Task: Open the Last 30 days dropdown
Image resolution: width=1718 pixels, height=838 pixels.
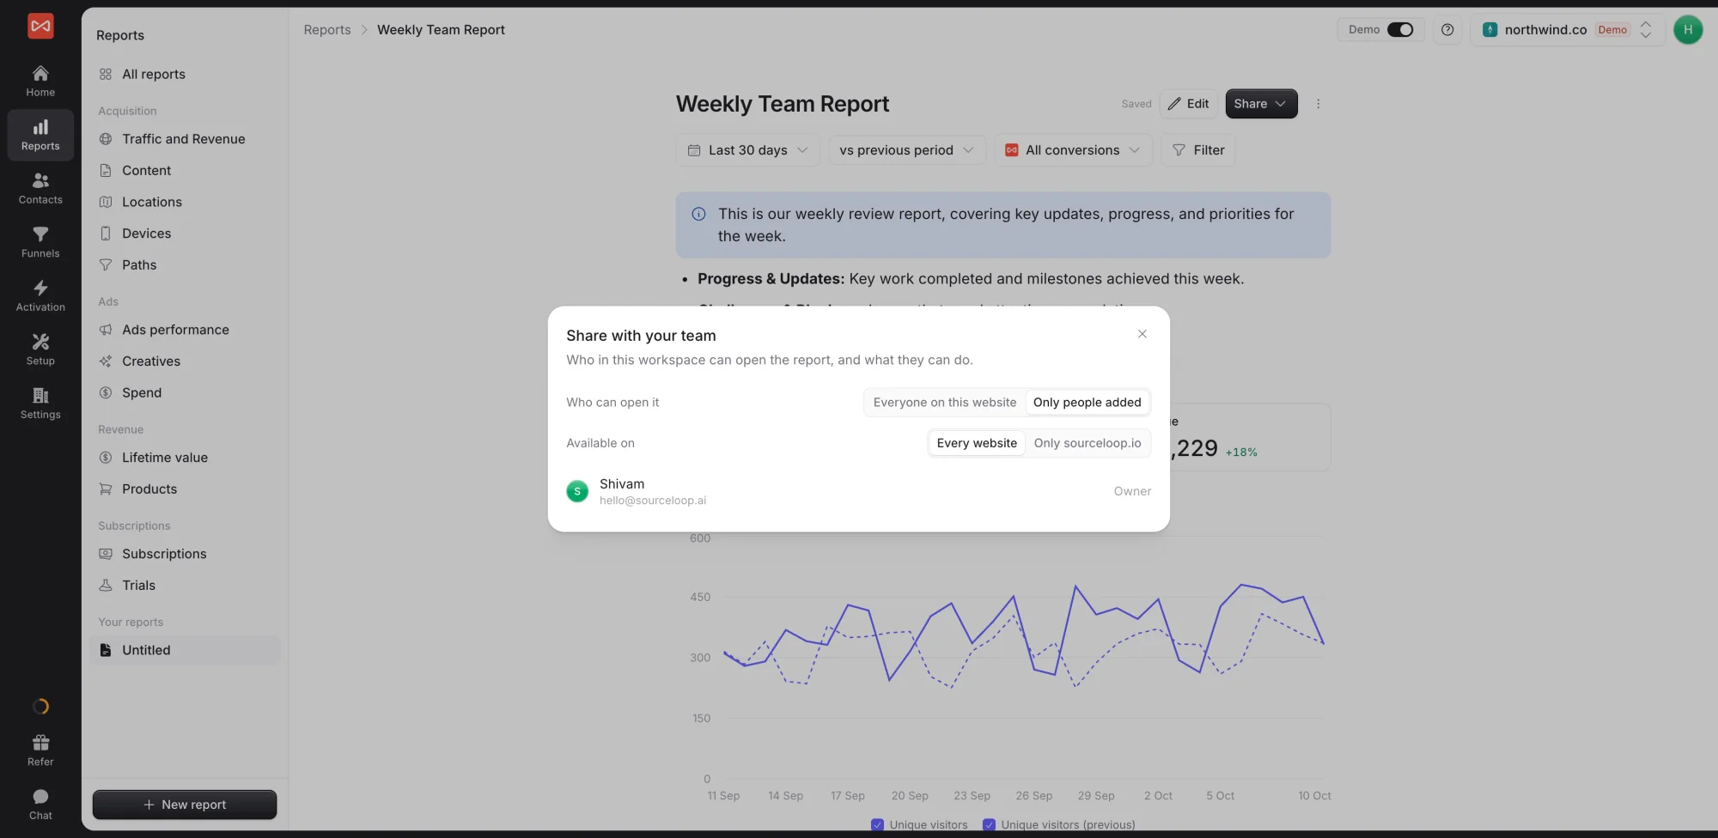Action: [x=747, y=150]
